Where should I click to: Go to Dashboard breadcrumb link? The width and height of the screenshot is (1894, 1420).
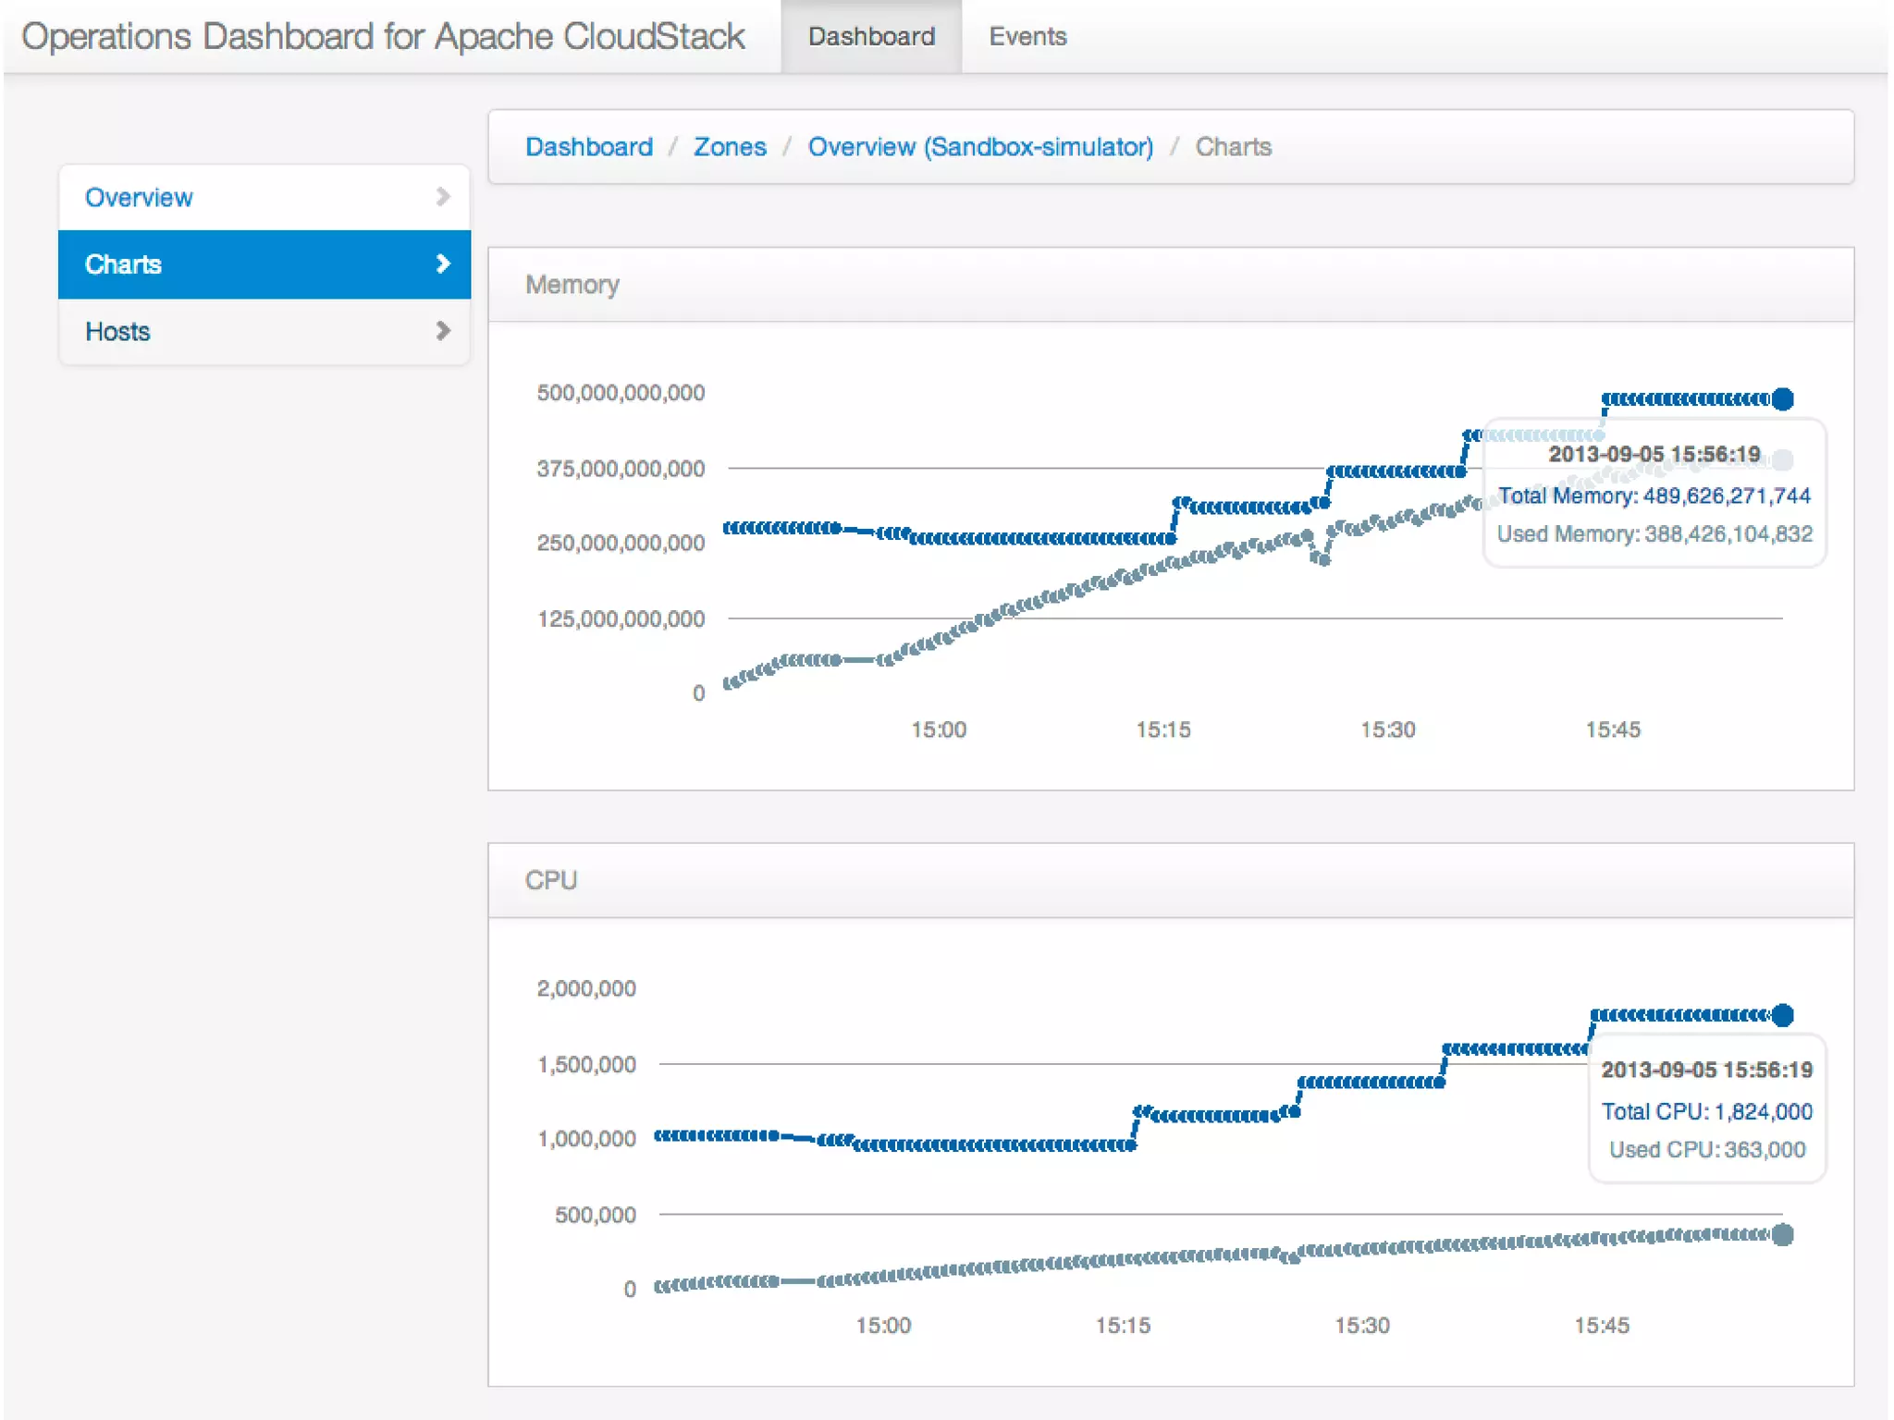click(588, 147)
